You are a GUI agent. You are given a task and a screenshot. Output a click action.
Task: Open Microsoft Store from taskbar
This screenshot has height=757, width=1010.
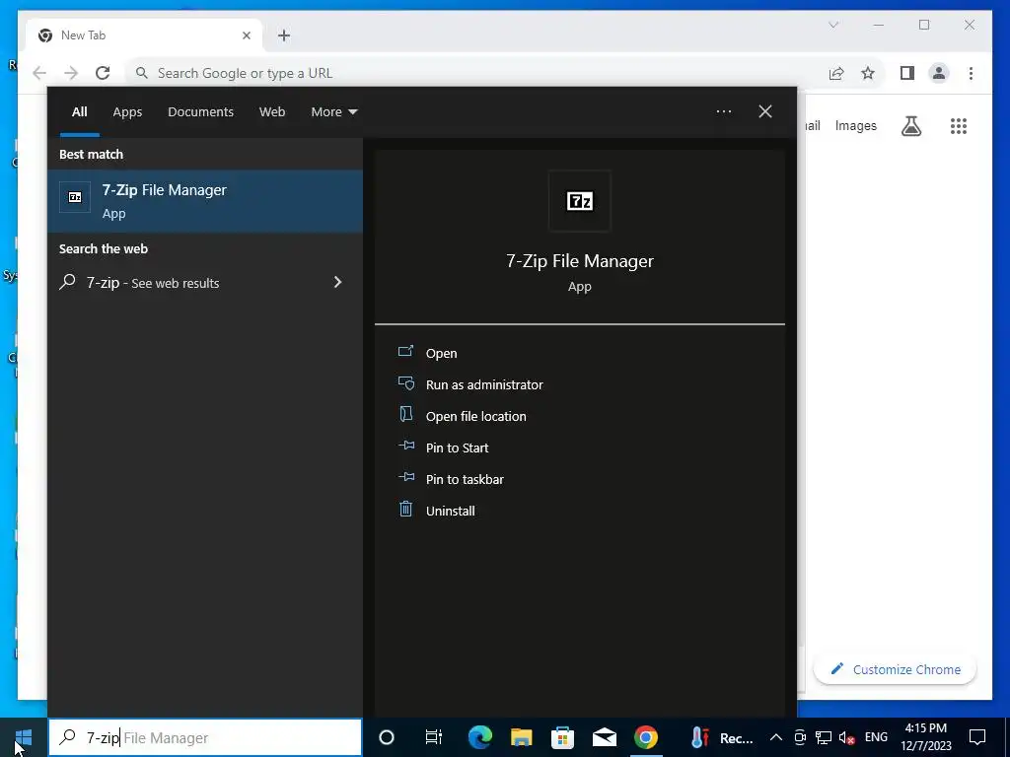tap(562, 737)
